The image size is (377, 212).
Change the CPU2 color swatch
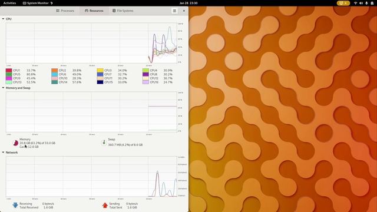click(x=55, y=71)
